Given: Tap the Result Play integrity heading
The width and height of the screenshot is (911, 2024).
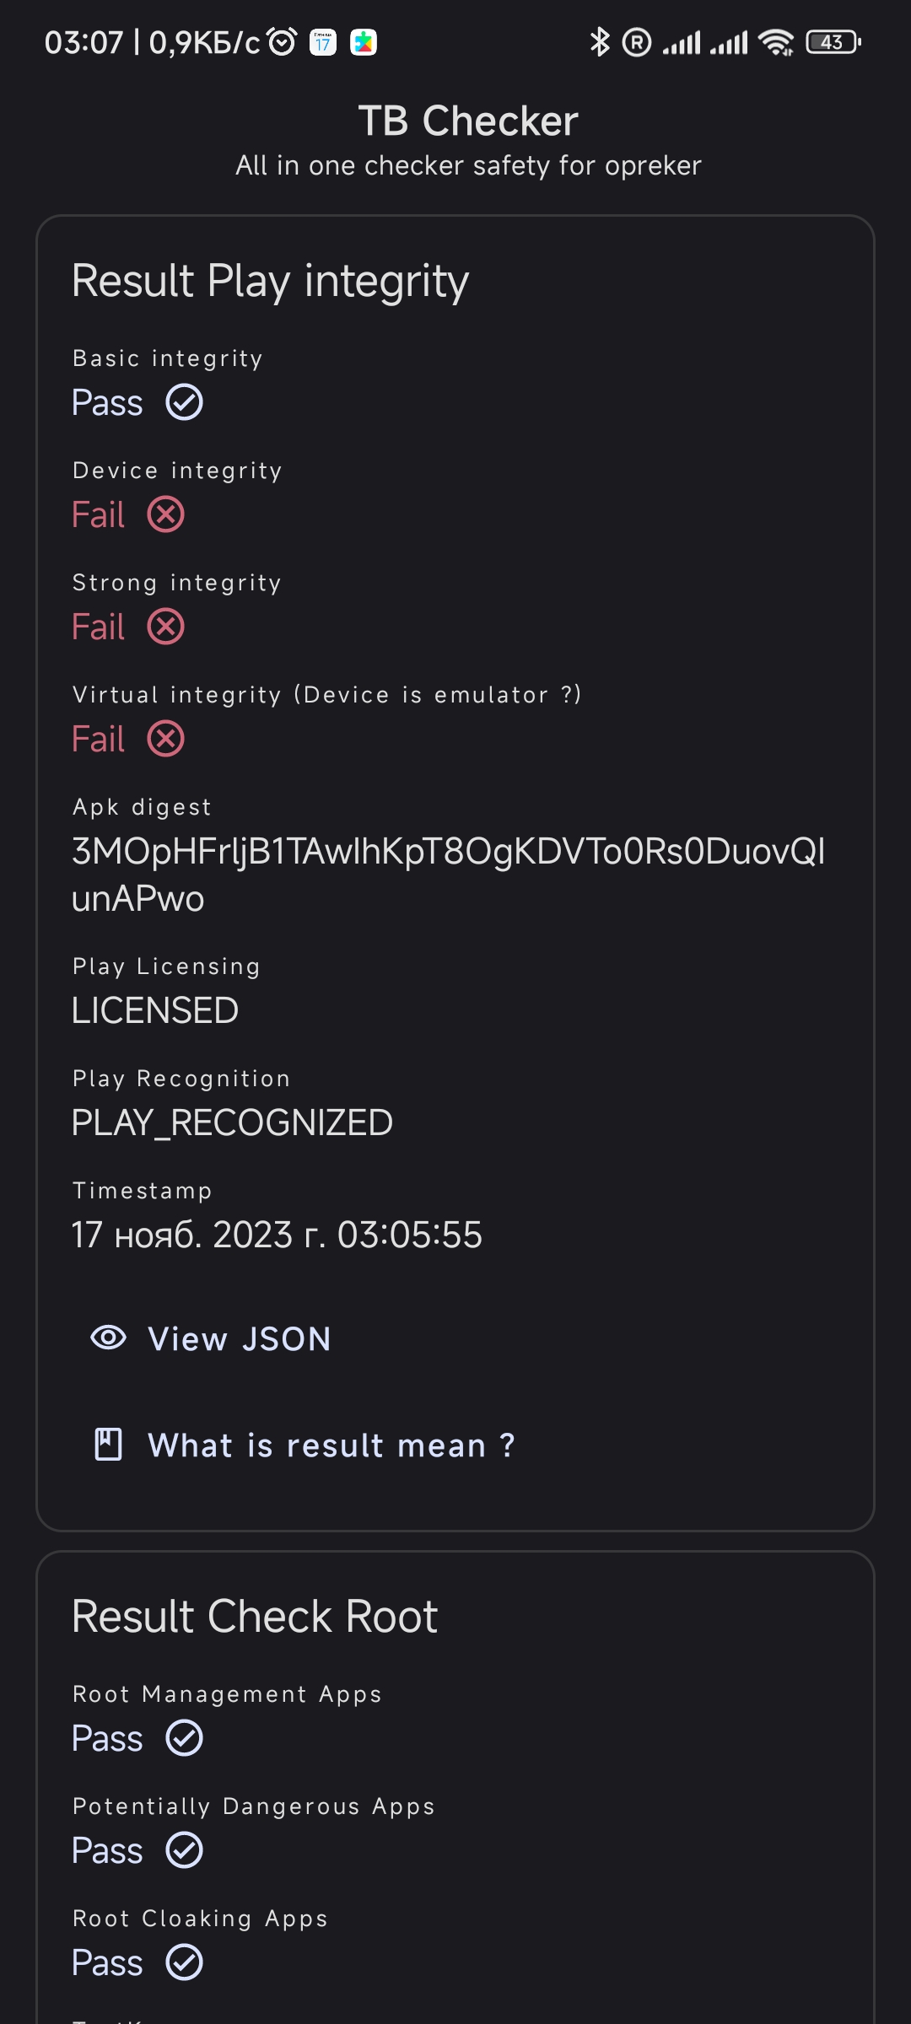Looking at the screenshot, I should [x=270, y=281].
